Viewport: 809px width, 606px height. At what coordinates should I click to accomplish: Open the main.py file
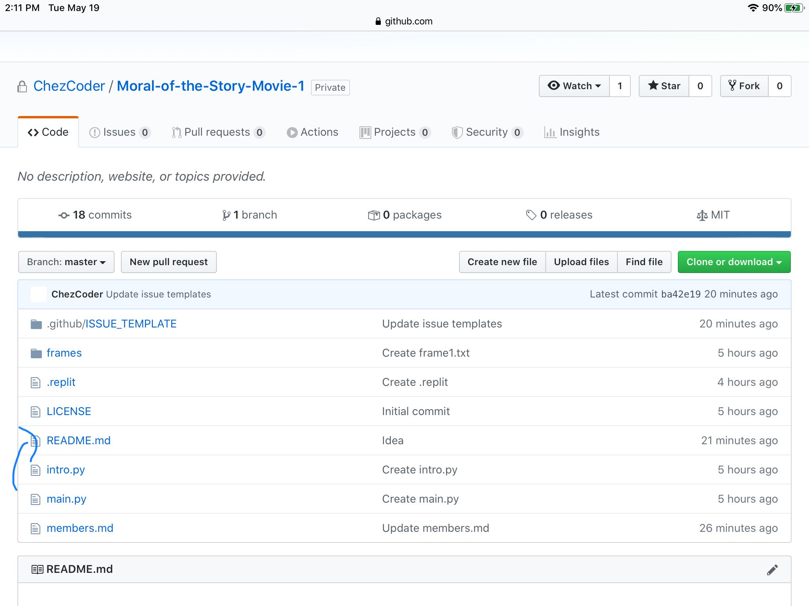point(66,499)
